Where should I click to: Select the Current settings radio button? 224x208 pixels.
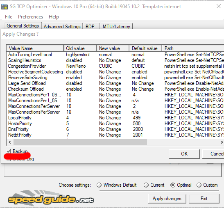pyautogui.click(x=146, y=185)
